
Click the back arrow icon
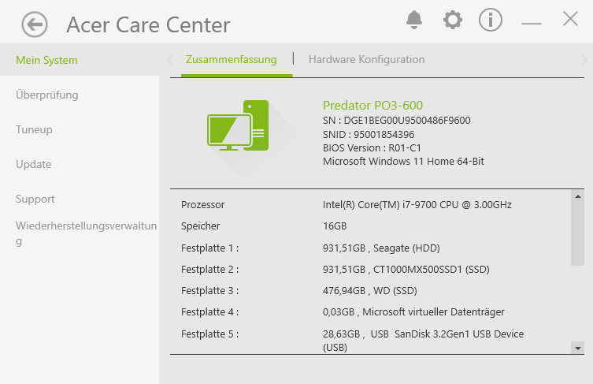(35, 24)
